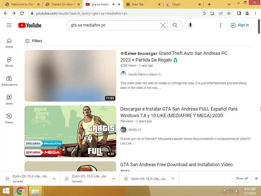Image resolution: width=261 pixels, height=196 pixels.
Task: Open Home in the YouTube sidebar
Action: click(x=9, y=43)
